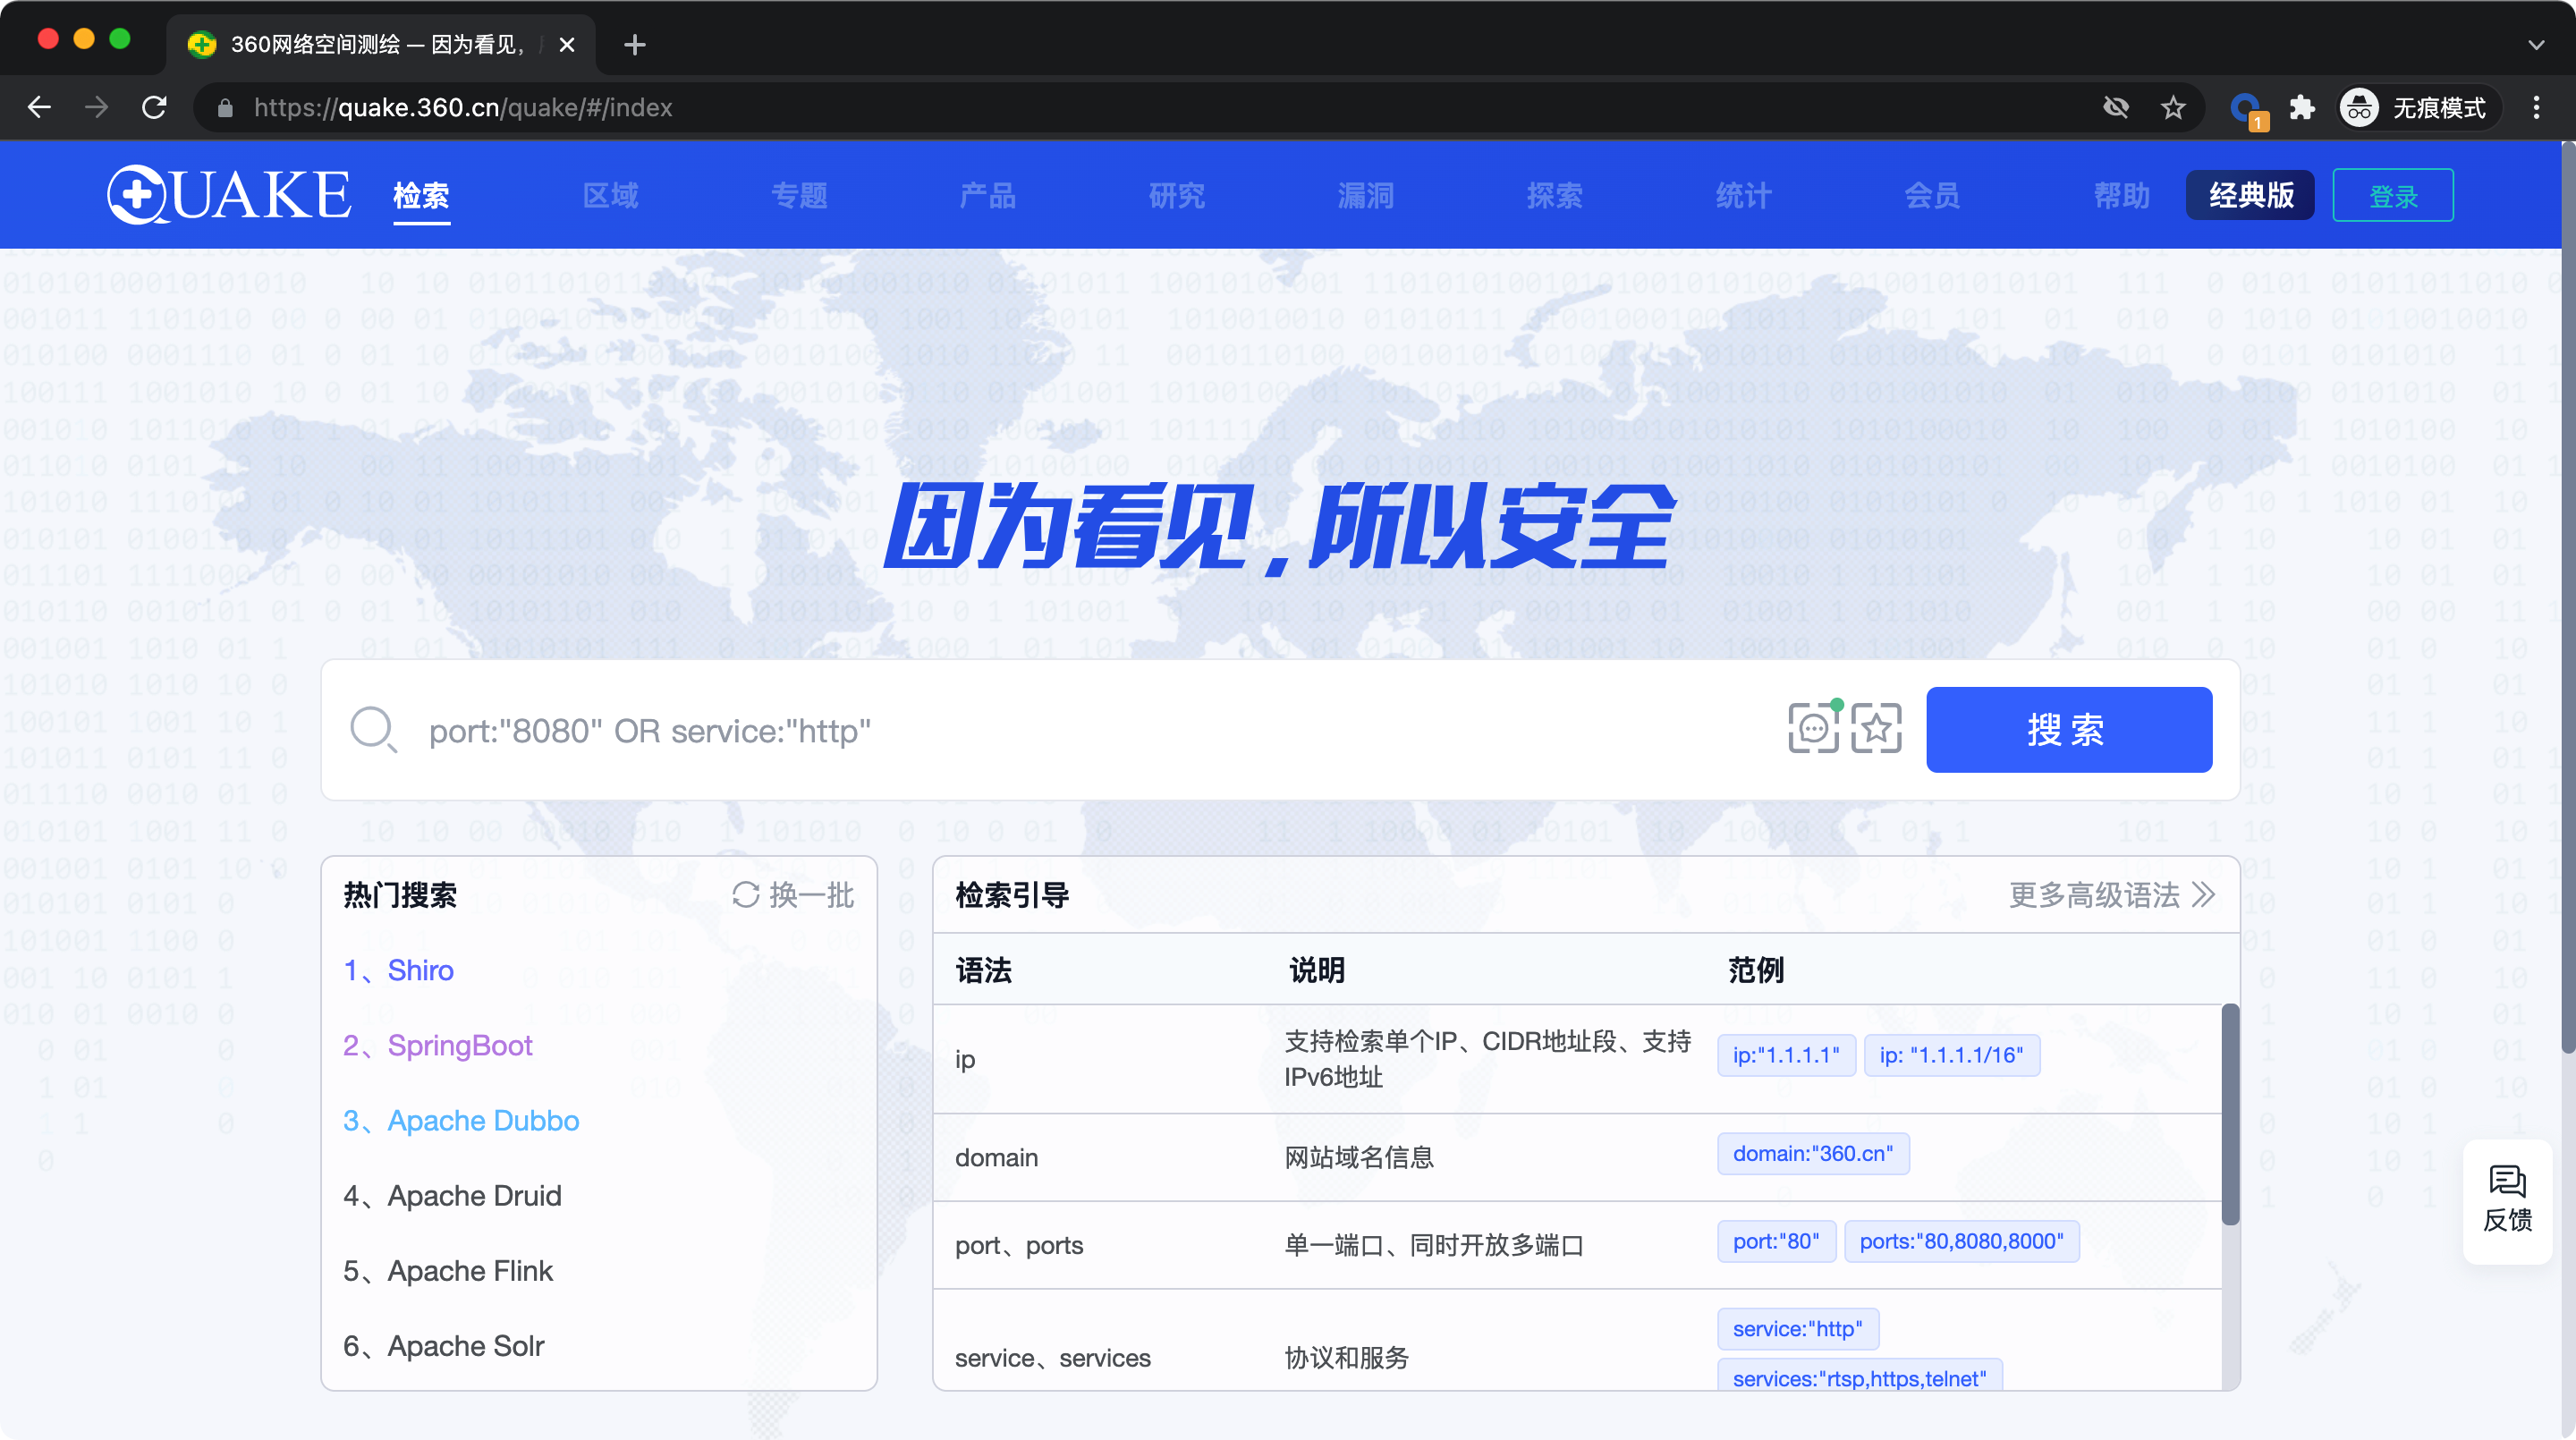Click example tag ip:"1.1.1.1"
Viewport: 2576px width, 1440px height.
[x=1786, y=1055]
